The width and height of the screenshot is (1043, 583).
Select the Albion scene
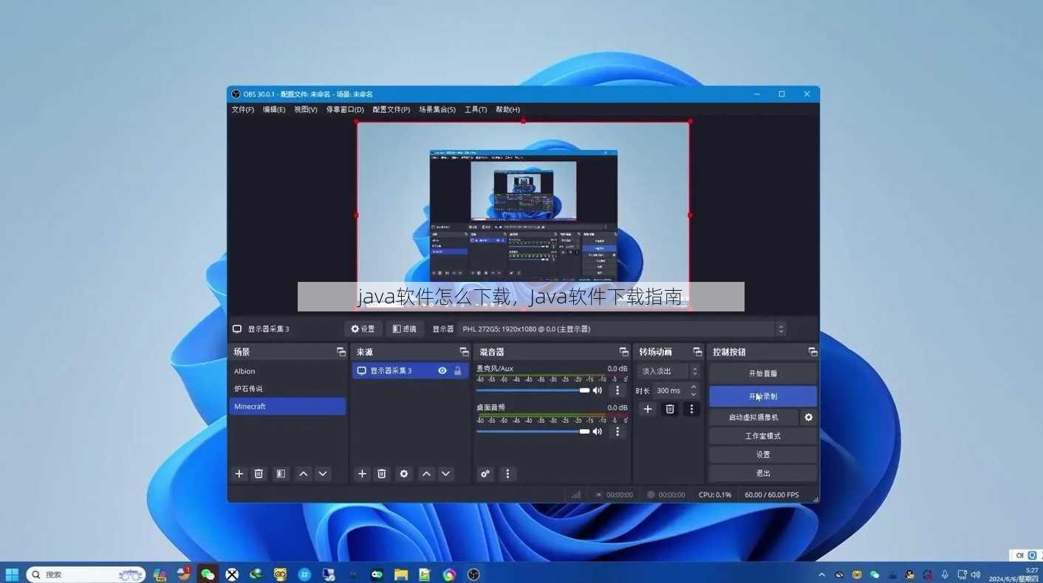click(x=287, y=371)
